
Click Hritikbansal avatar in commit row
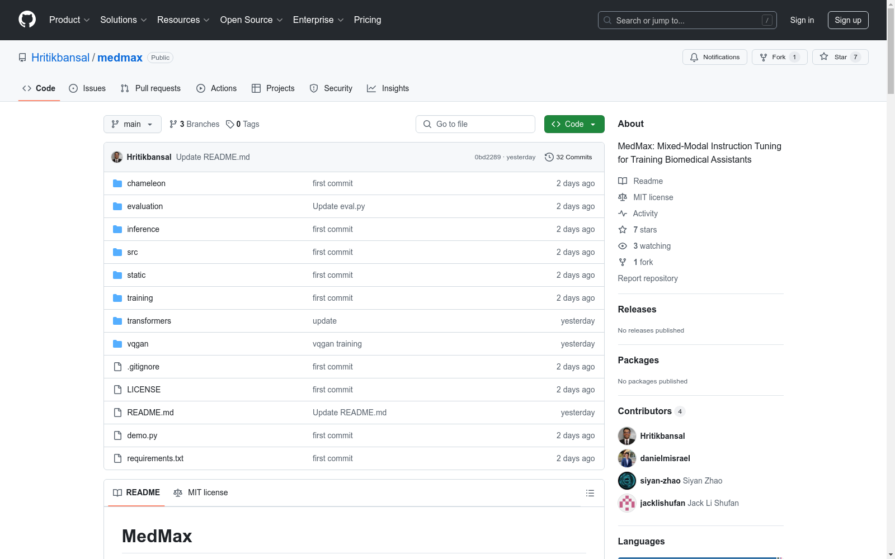point(117,157)
